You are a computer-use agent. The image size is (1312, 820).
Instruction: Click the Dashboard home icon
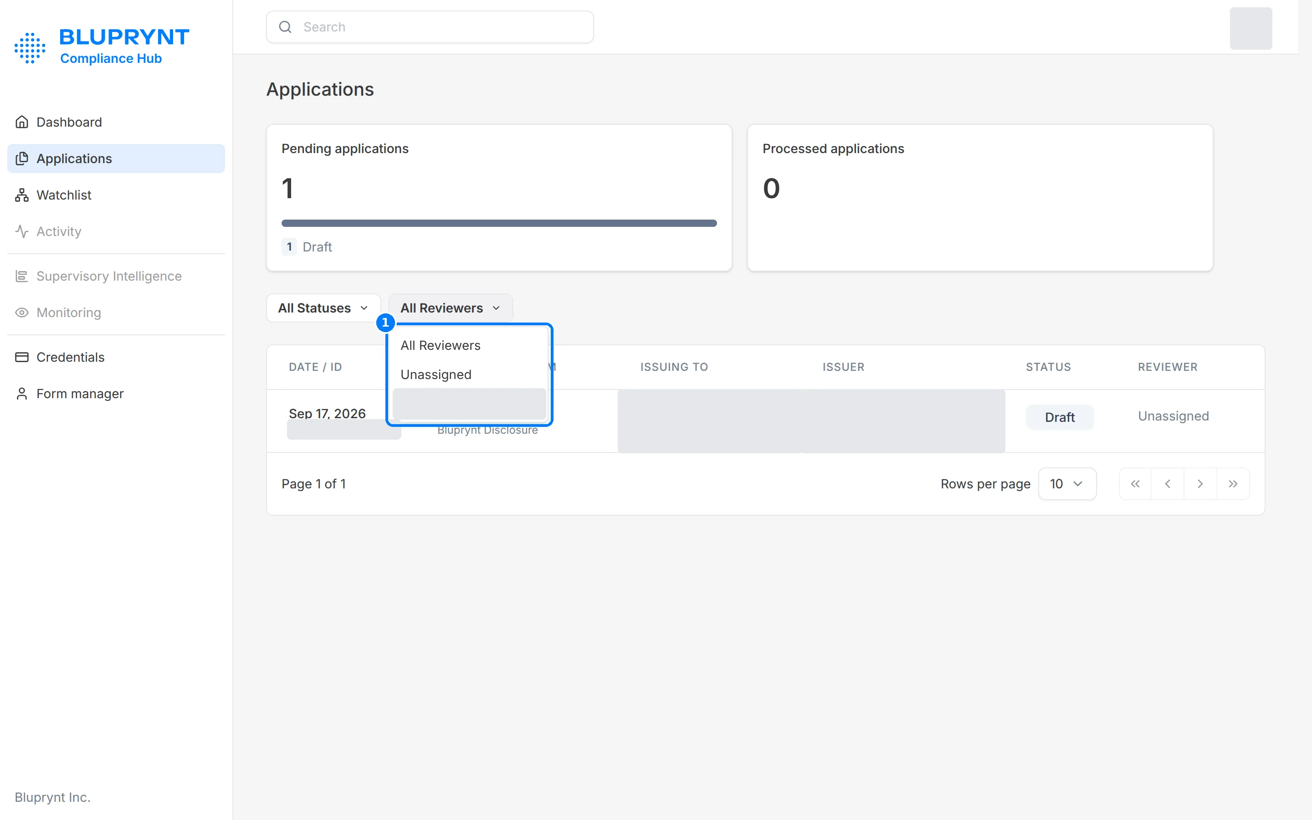click(22, 122)
